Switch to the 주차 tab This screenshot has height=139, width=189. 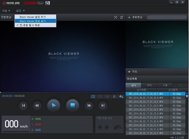[149, 85]
